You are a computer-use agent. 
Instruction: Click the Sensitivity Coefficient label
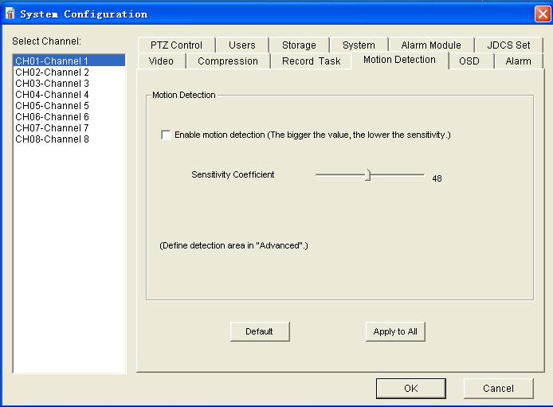pyautogui.click(x=233, y=174)
